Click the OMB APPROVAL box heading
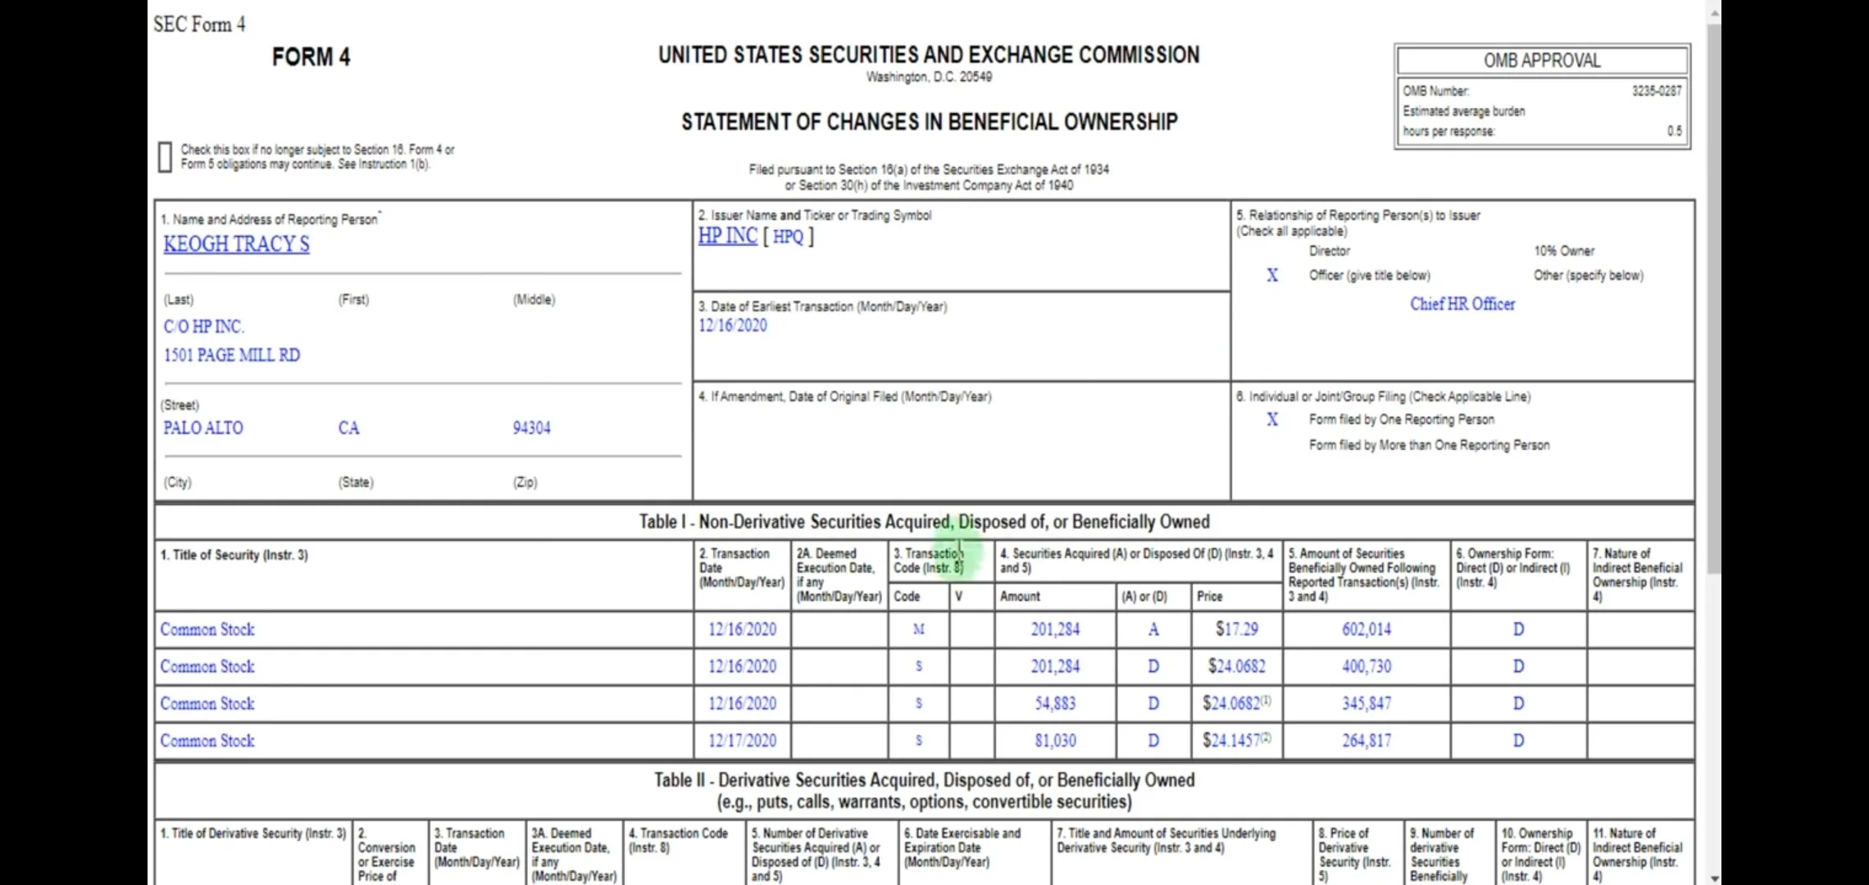The width and height of the screenshot is (1869, 885). (x=1542, y=61)
